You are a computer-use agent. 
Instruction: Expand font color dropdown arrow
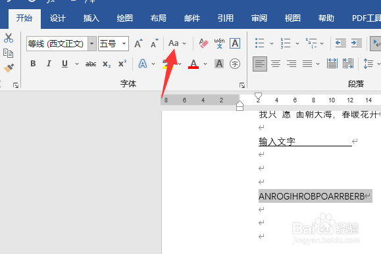coord(205,64)
